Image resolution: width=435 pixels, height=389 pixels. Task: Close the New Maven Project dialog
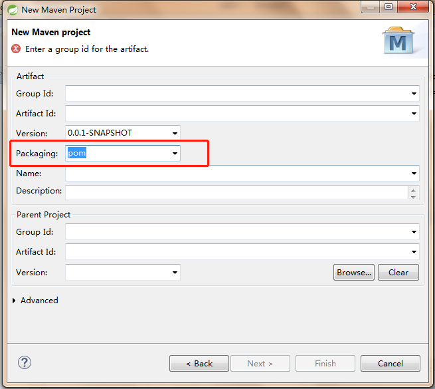(x=413, y=7)
